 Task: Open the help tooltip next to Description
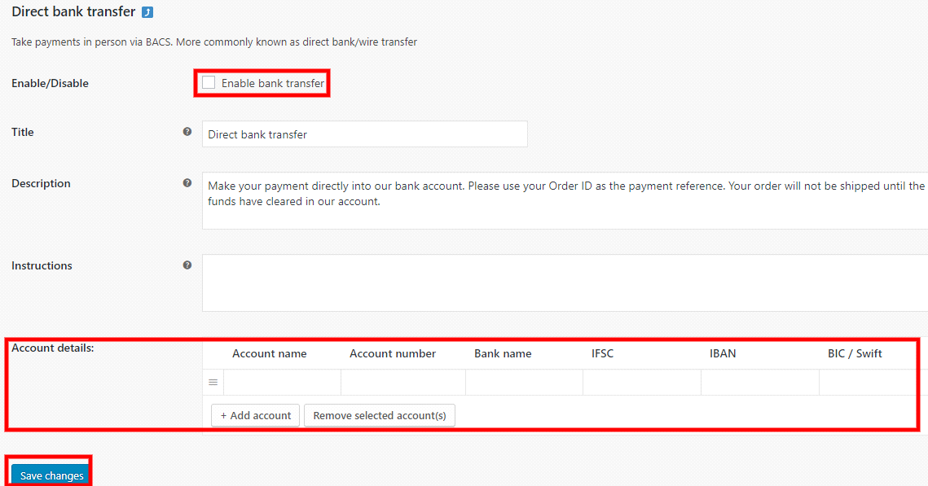click(x=187, y=182)
